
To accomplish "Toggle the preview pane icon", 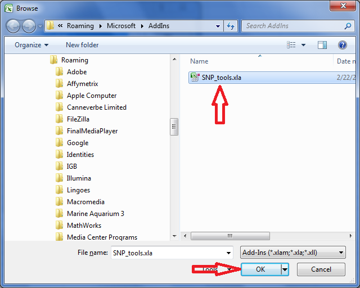I will coord(322,45).
